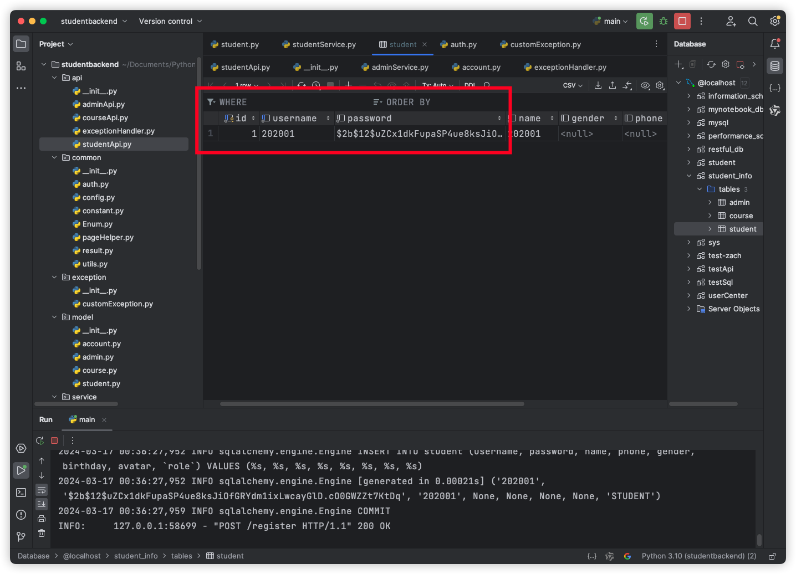The image size is (796, 574).
Task: Toggle scroll to end in Run console
Action: coord(42,504)
